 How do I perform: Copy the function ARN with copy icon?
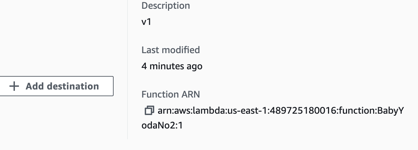coord(149,110)
